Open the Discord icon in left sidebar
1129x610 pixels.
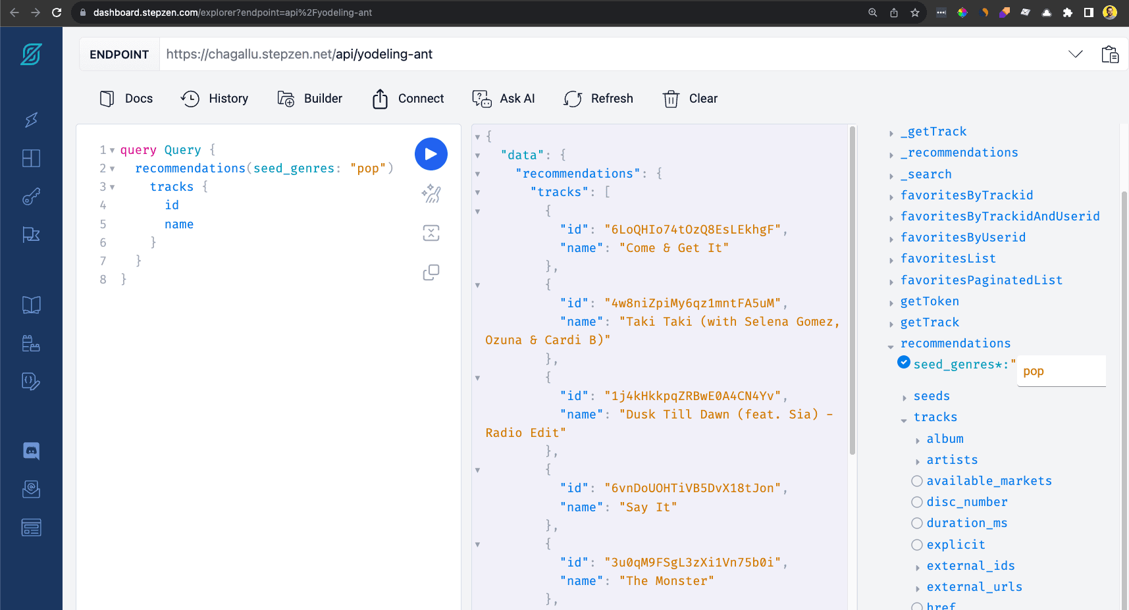[x=31, y=451]
